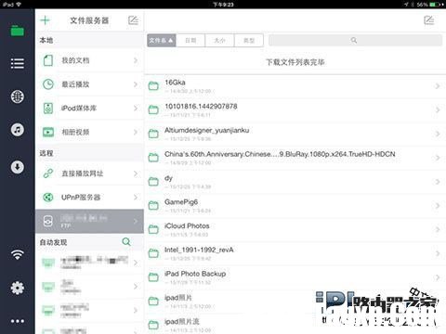
Task: Open chevron of 10101816.1442907878 row
Action: [438, 109]
